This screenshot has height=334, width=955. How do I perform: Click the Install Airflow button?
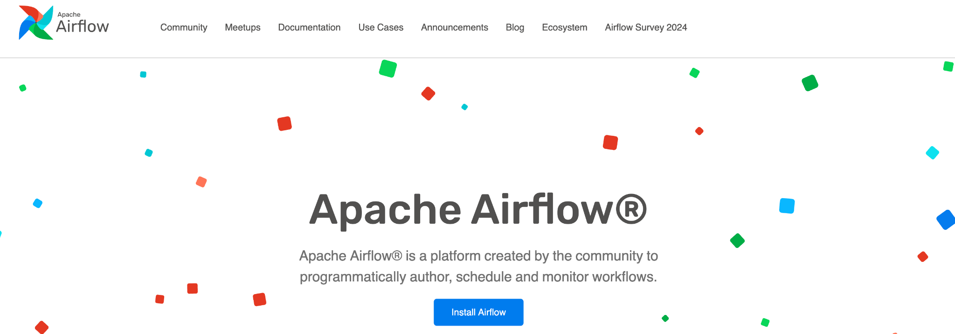pos(478,312)
